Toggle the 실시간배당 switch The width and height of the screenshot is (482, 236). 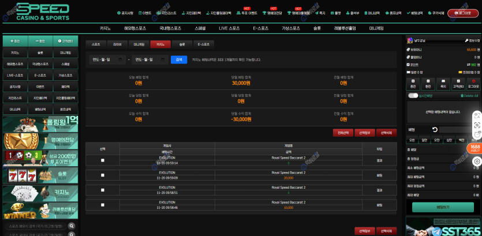[413, 96]
